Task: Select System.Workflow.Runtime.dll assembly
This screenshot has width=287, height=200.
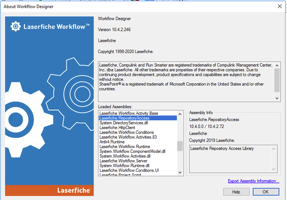Action: (x=138, y=166)
